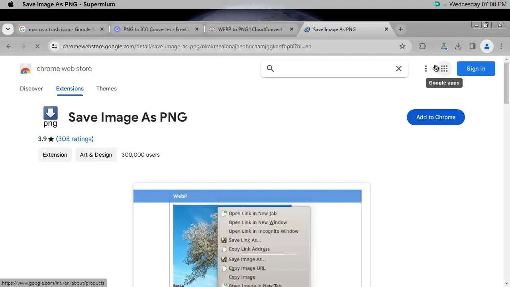Screen dimensions: 510x287
Task: Open the Extensions section
Action: coord(70,88)
